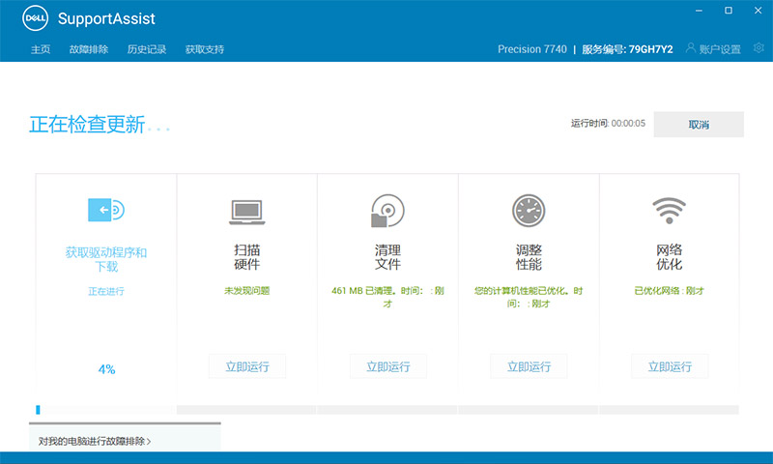Click the 扫描硬件 laptop icon
Viewport: 773px width, 464px height.
247,213
